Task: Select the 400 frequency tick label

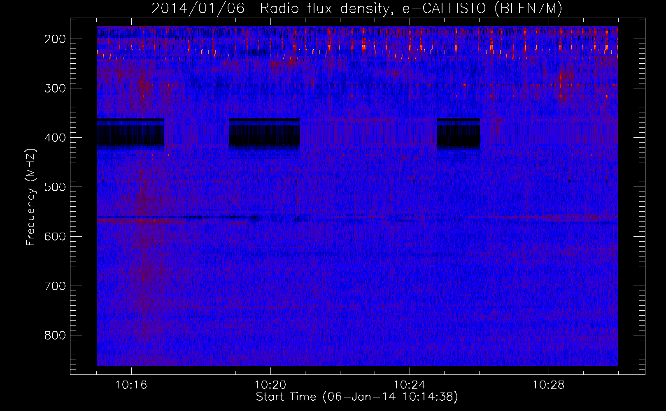Action: point(55,138)
